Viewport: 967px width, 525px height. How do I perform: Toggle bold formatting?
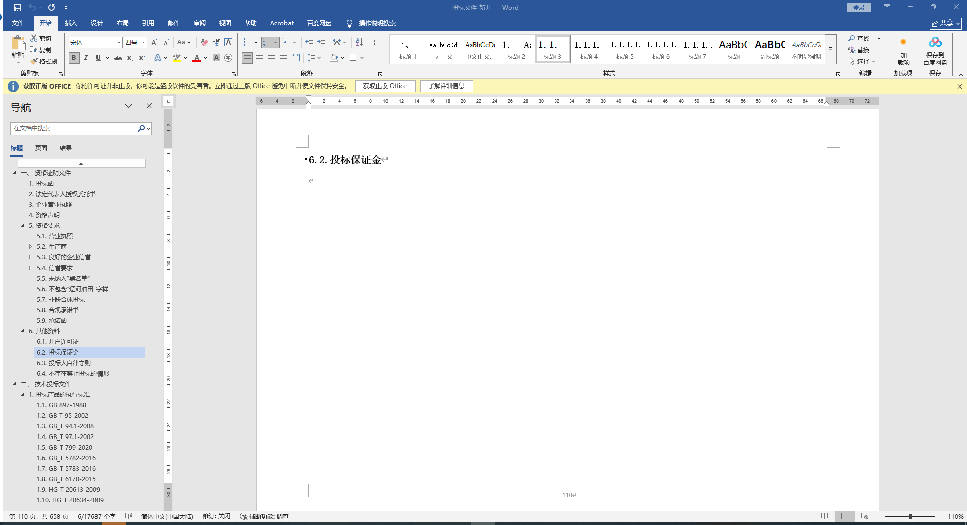pyautogui.click(x=74, y=58)
